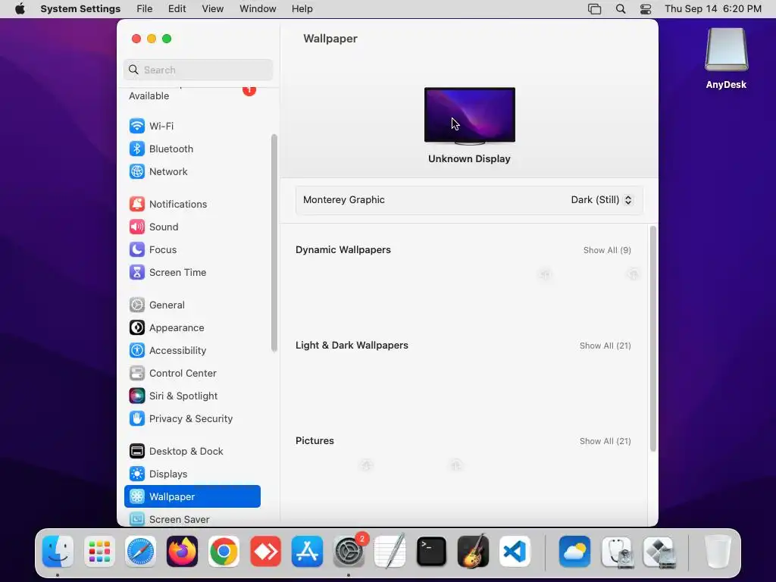Click the Unknown Display wallpaper preview
776x582 pixels.
470,116
